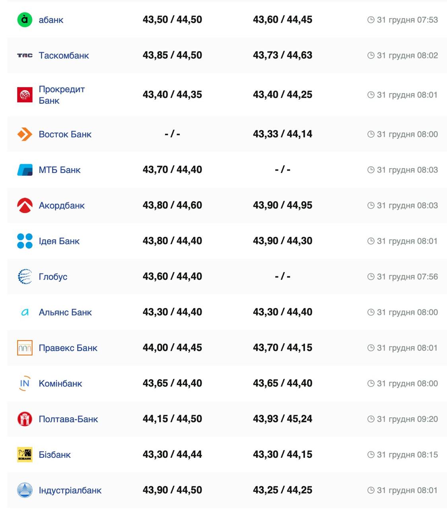Click the clock icon beside абанк's 07:53 time
Screen dimensions: 447x509
coord(371,20)
